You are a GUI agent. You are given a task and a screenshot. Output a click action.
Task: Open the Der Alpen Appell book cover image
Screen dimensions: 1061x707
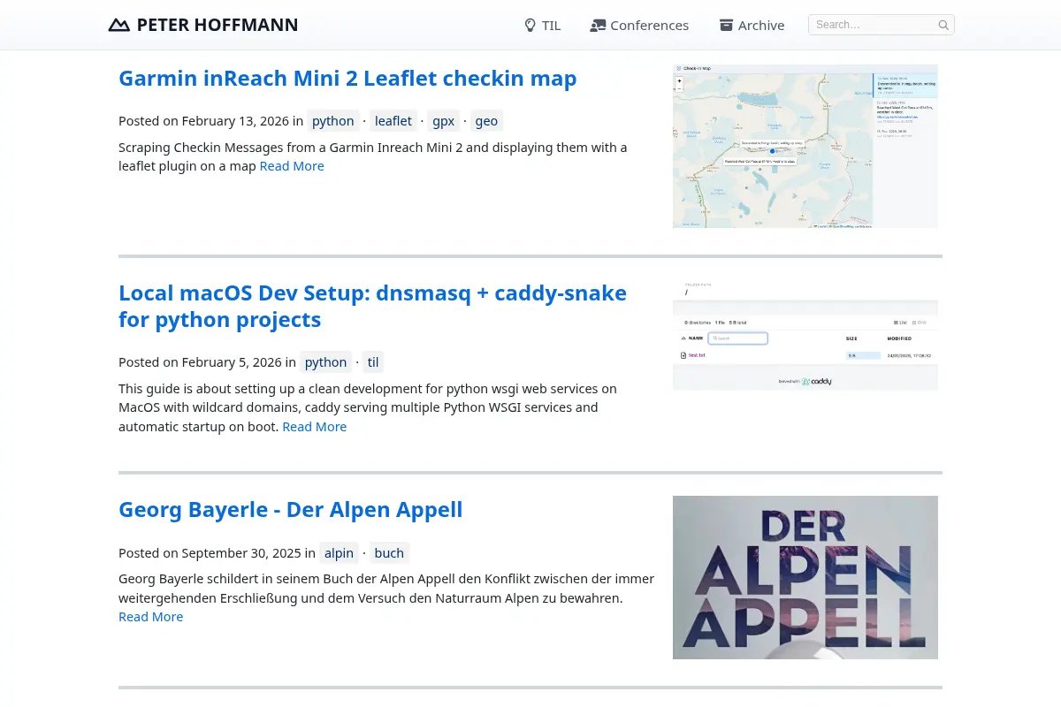tap(805, 577)
